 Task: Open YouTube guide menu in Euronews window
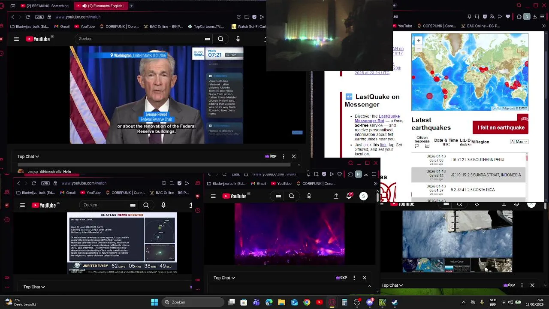(x=16, y=39)
